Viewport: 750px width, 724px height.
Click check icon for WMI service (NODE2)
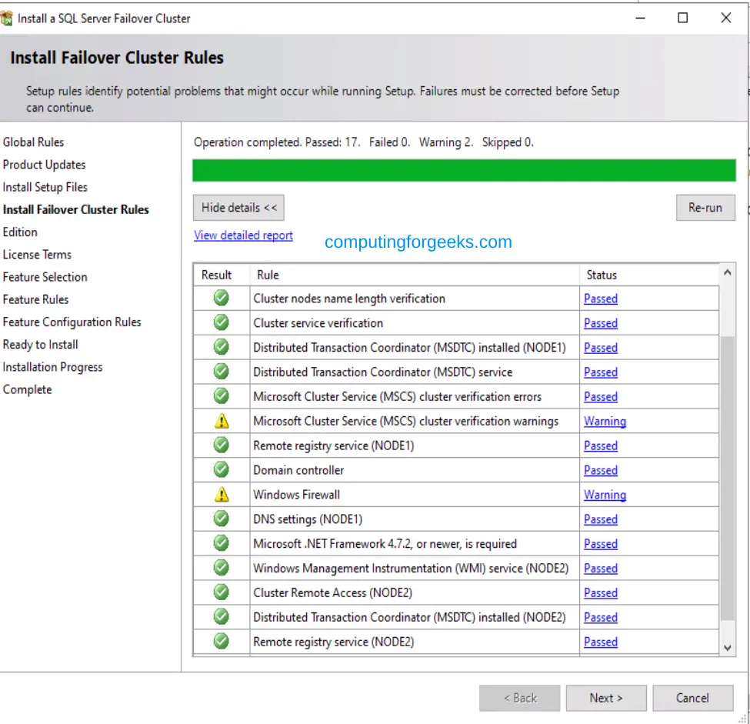click(x=221, y=568)
